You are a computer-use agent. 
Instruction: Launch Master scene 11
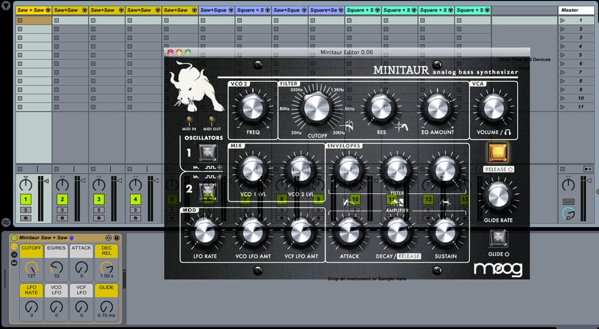(562, 107)
